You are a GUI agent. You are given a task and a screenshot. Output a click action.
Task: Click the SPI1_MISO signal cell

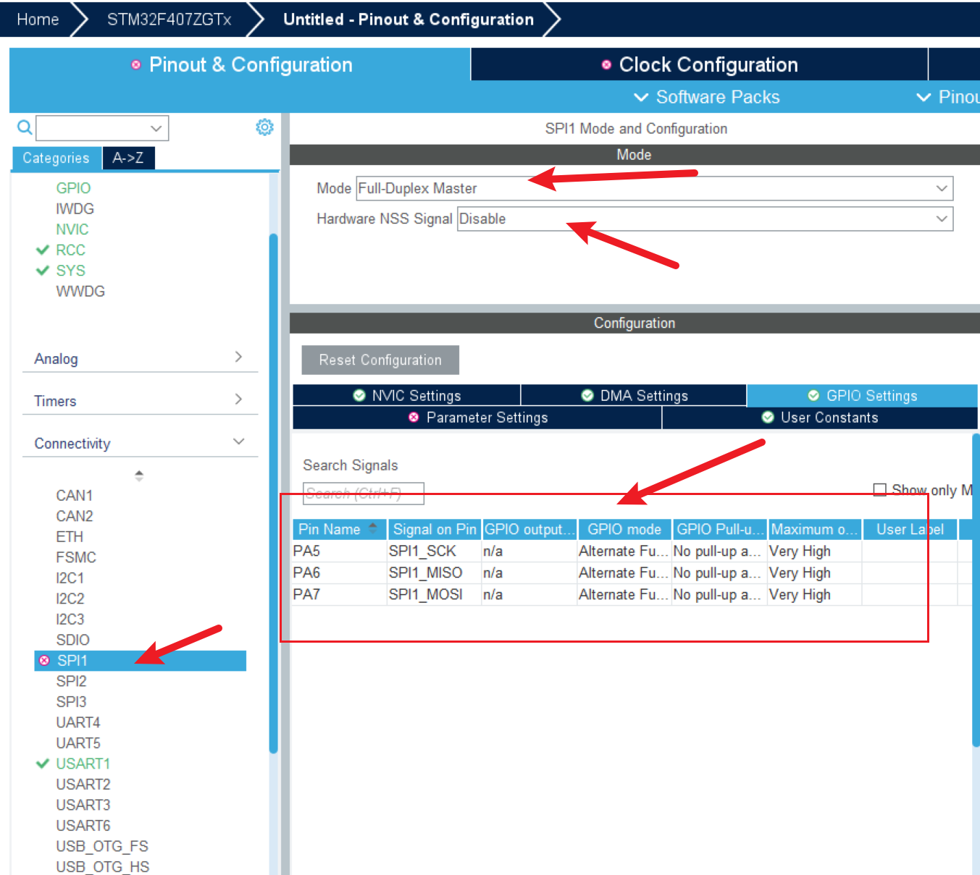(434, 572)
